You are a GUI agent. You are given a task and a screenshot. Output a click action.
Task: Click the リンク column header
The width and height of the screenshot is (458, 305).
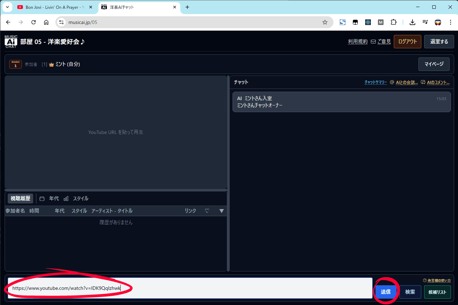pyautogui.click(x=191, y=211)
